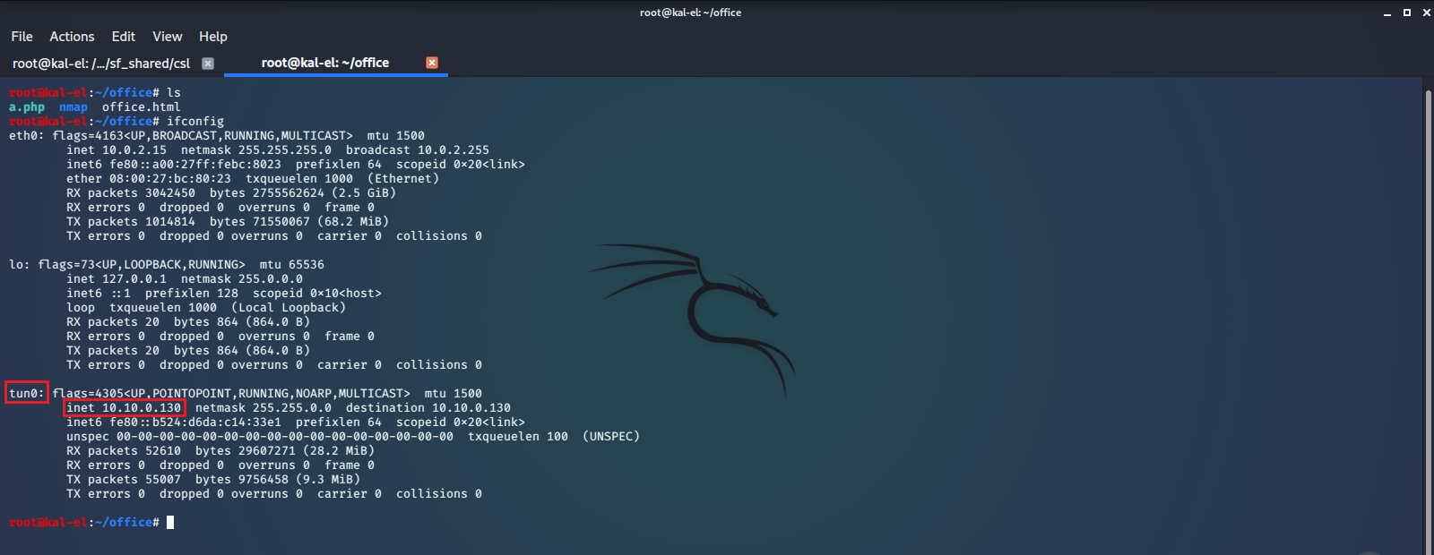
Task: Select the root@kal-el: ~/office tab
Action: (x=325, y=63)
